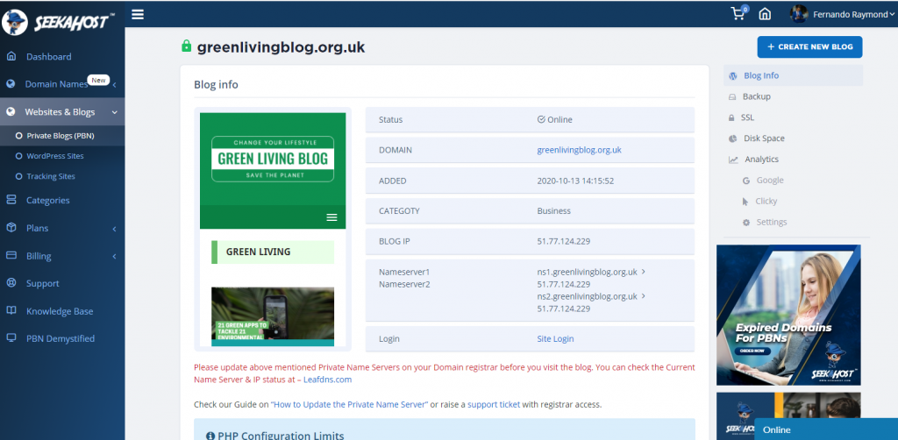
Task: Click the Domain Names globe icon
Action: 11,84
